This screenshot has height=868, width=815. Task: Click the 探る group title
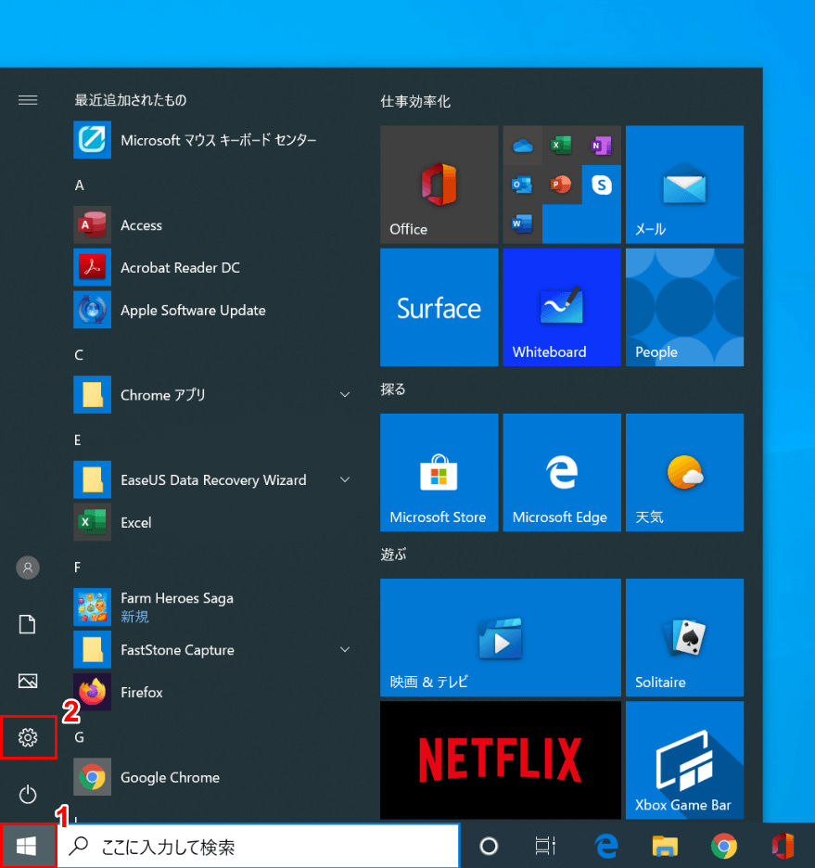(393, 389)
